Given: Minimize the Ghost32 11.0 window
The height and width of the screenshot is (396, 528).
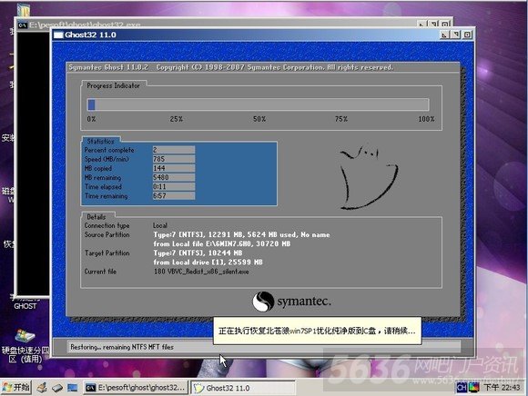Looking at the screenshot, I should (444, 35).
